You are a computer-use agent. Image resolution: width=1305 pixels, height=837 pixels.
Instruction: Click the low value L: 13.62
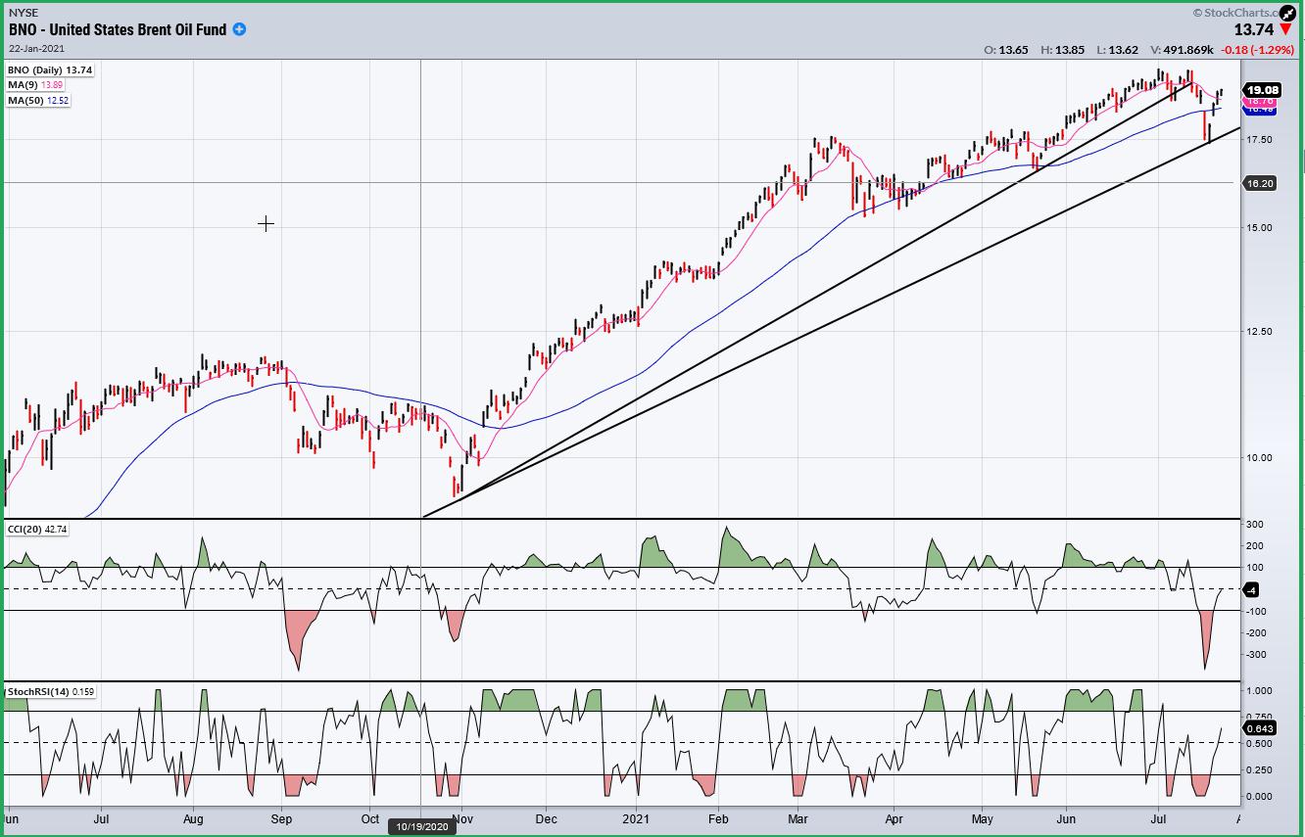[1118, 50]
